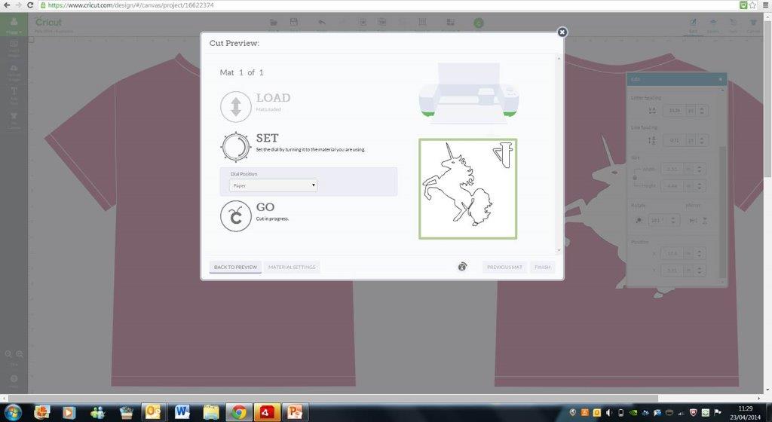Click the bookmark star in address bar

pyautogui.click(x=752, y=5)
